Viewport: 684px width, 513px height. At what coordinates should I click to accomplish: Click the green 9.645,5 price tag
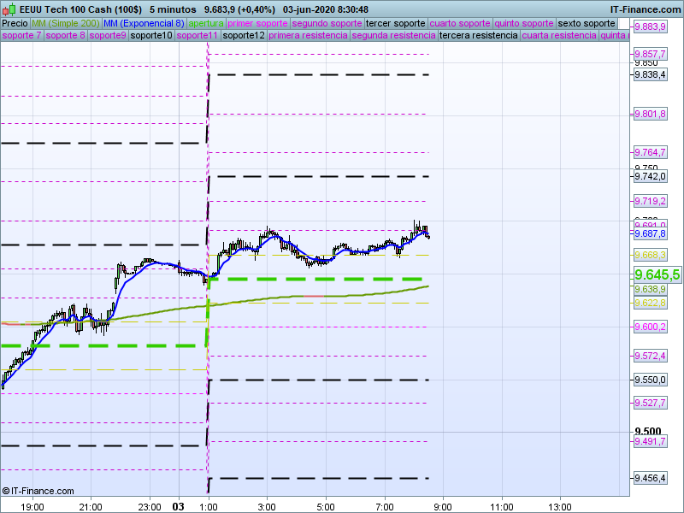657,274
